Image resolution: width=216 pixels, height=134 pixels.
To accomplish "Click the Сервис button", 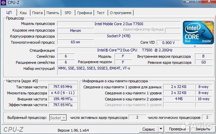I will (148, 129).
